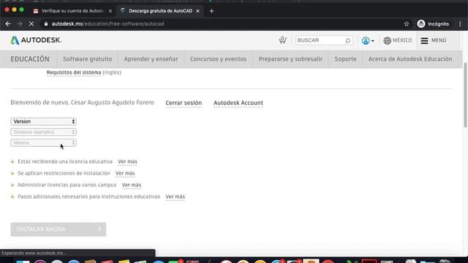This screenshot has height=263, width=468.
Task: Open the shopping cart icon
Action: (x=283, y=40)
